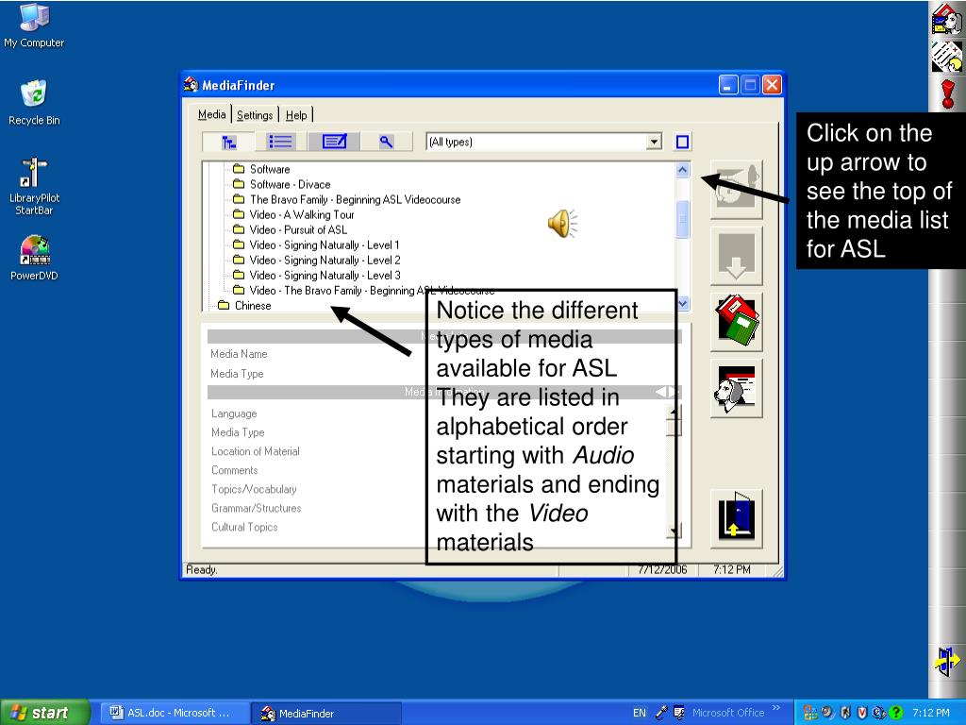The image size is (966, 725).
Task: Click the Grammar/Structures label
Action: pyautogui.click(x=257, y=508)
